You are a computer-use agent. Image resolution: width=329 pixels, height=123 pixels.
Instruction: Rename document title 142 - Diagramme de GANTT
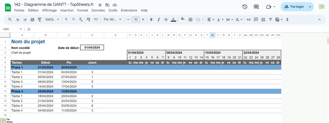coord(54,4)
